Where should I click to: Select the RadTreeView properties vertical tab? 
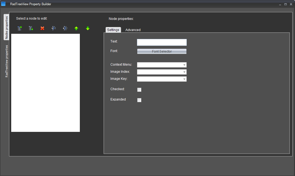click(x=7, y=61)
